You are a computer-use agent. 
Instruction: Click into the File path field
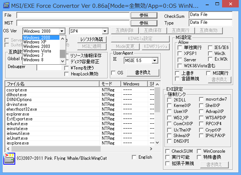[x=73, y=15]
